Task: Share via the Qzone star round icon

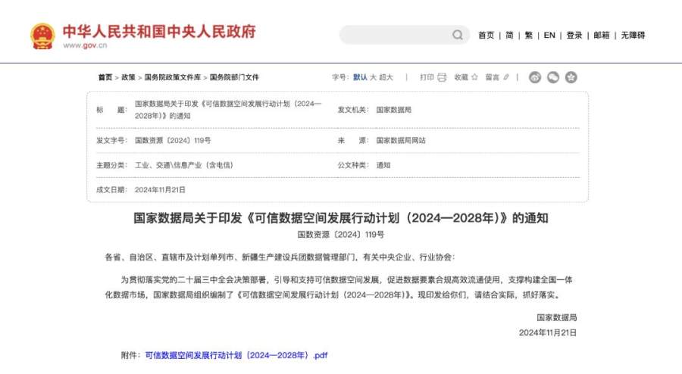Action: pyautogui.click(x=571, y=77)
